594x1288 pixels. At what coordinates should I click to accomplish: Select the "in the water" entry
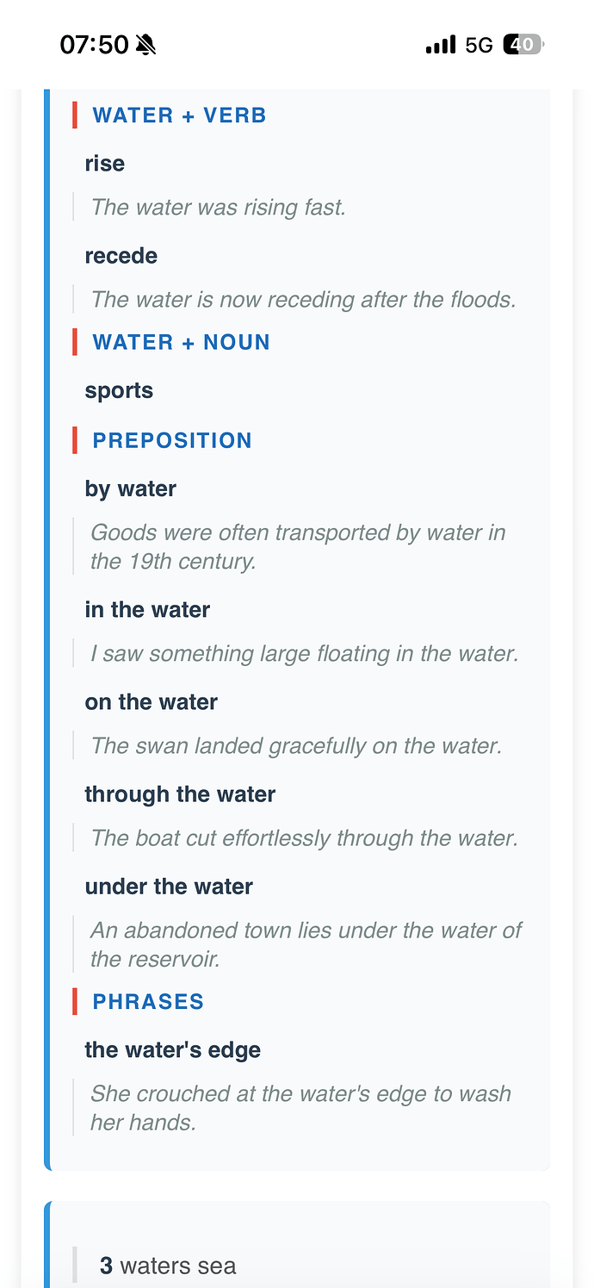click(147, 610)
